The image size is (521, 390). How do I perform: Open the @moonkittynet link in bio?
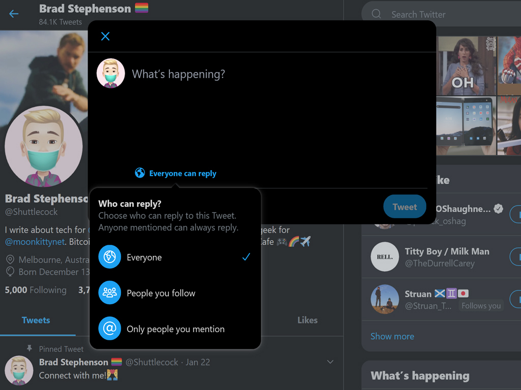coord(35,242)
